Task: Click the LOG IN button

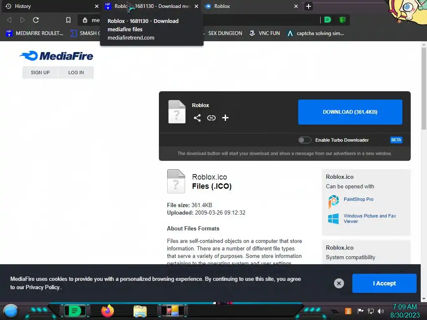Action: pos(76,72)
